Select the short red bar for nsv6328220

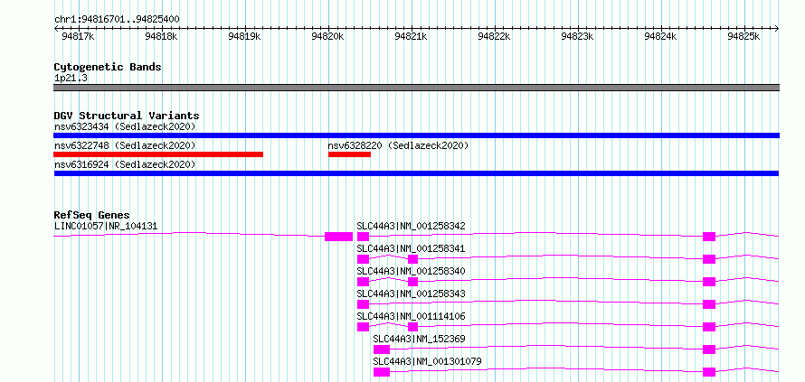click(x=350, y=154)
